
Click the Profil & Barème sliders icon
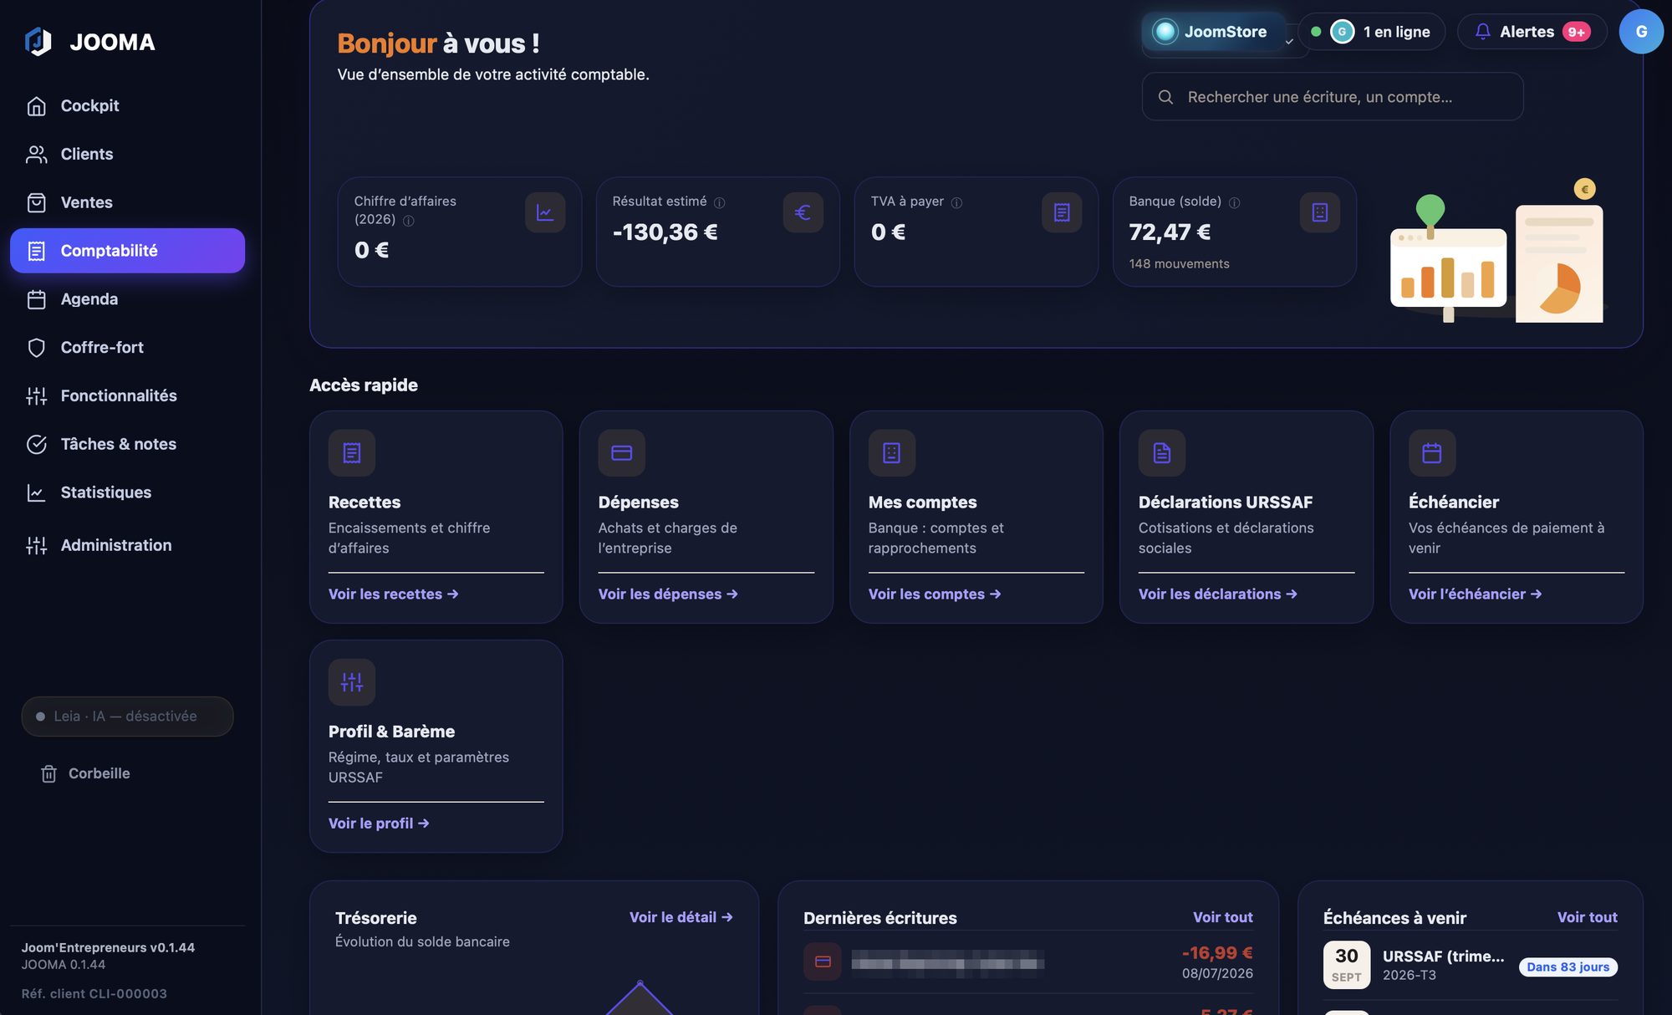(352, 682)
